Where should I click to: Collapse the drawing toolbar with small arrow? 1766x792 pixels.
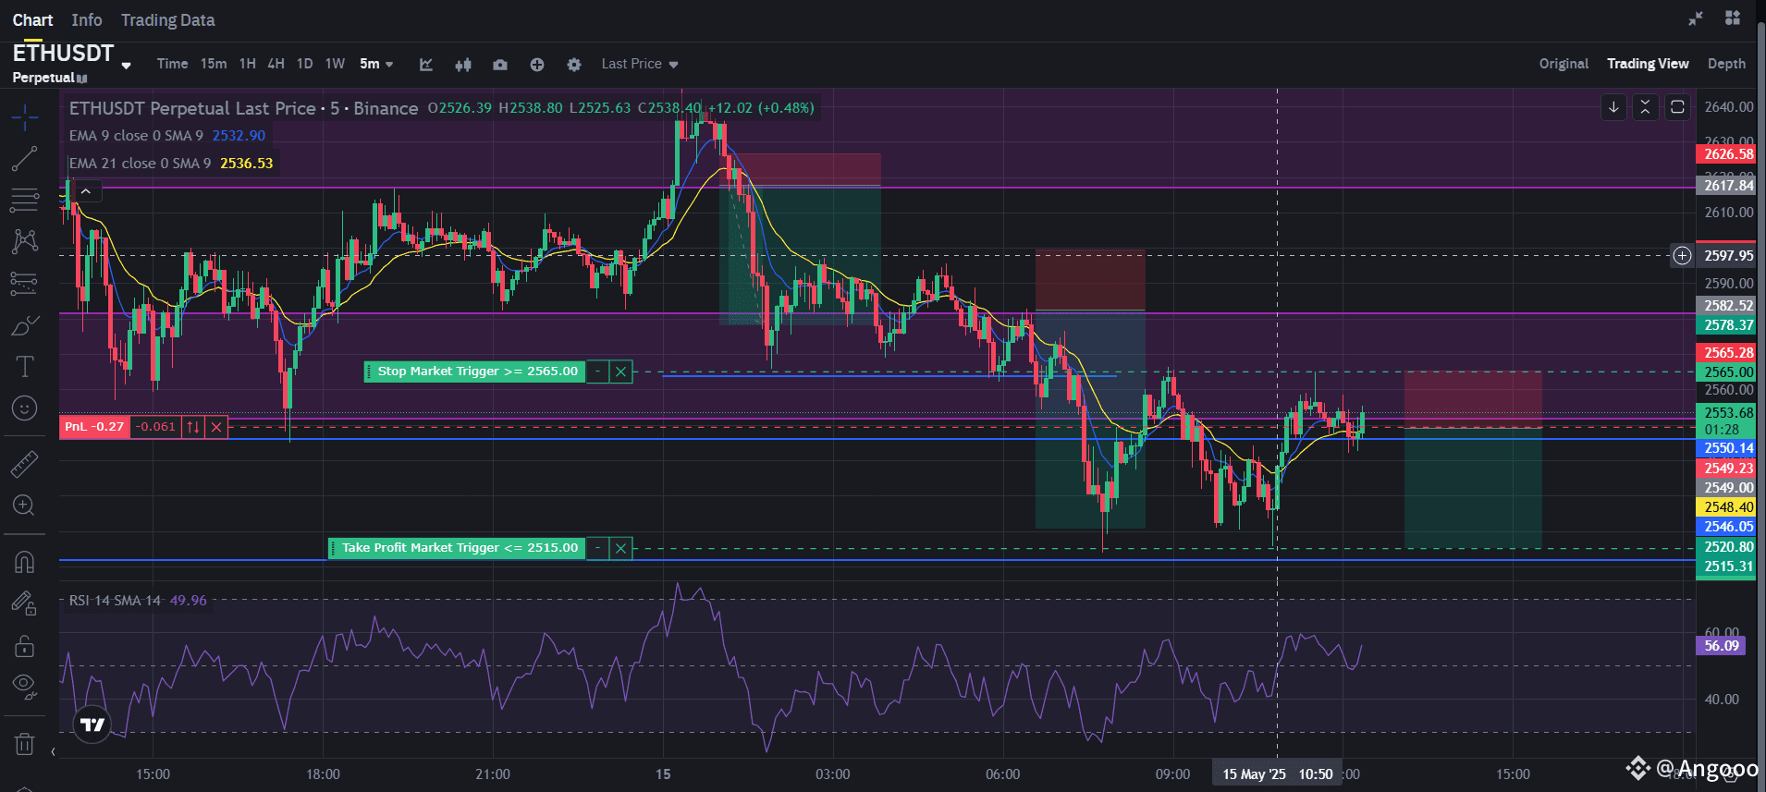(53, 751)
